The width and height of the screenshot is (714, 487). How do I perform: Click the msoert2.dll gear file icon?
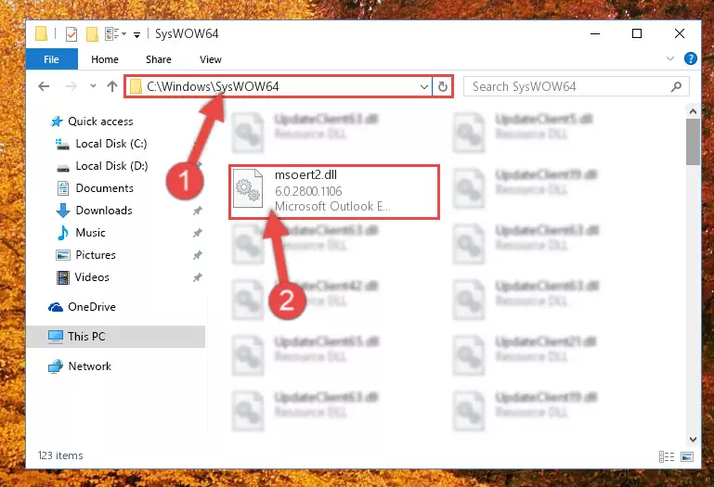click(x=248, y=188)
